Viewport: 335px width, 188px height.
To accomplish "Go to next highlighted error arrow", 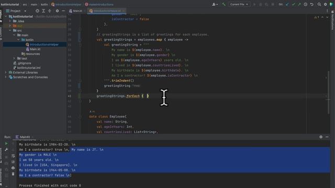I will coord(327,17).
